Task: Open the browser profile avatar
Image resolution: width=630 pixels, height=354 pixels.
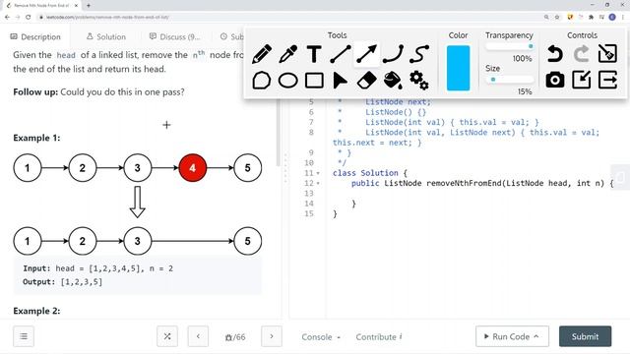Action: pyautogui.click(x=612, y=17)
